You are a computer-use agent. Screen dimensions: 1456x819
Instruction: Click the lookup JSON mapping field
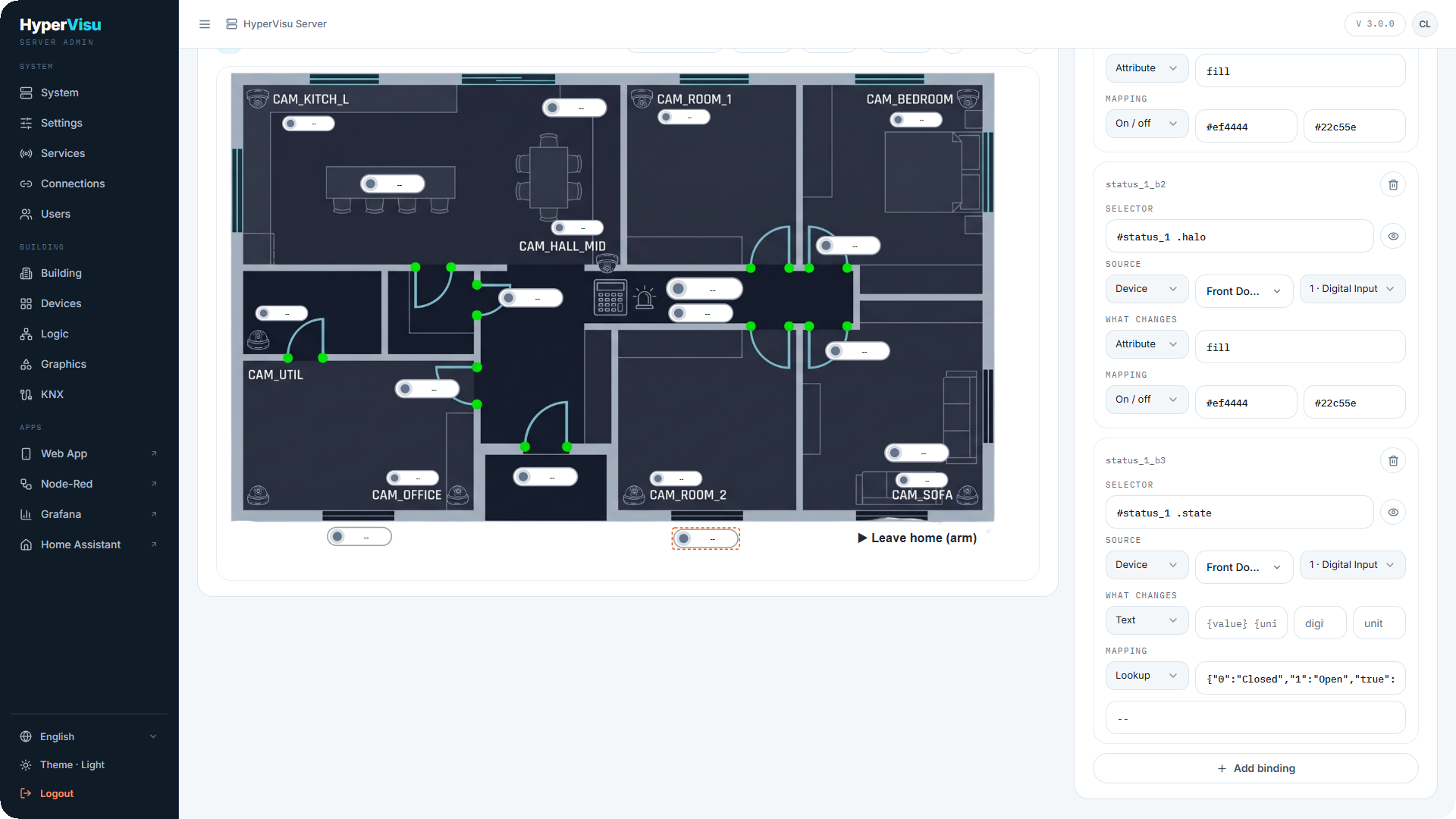click(1301, 679)
